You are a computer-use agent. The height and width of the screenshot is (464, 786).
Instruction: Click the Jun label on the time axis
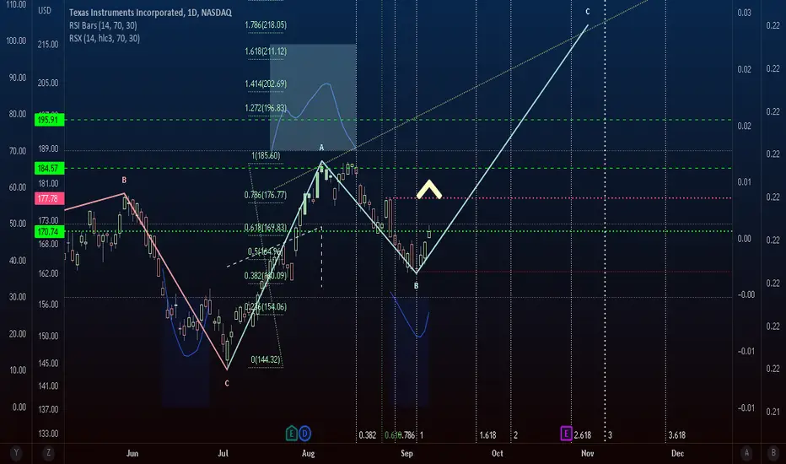point(132,454)
